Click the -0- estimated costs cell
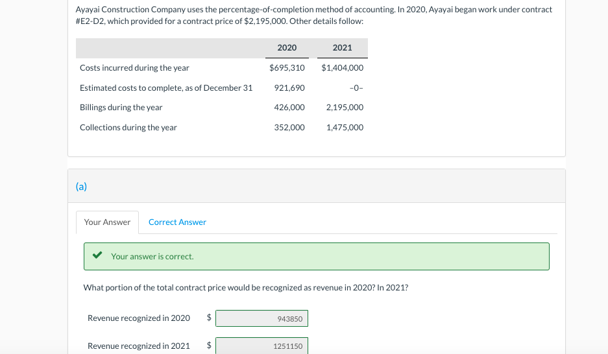This screenshot has width=608, height=354. click(356, 88)
